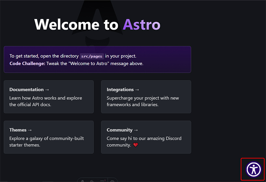
Task: Click the arrow beside Community title
Action: click(x=136, y=130)
